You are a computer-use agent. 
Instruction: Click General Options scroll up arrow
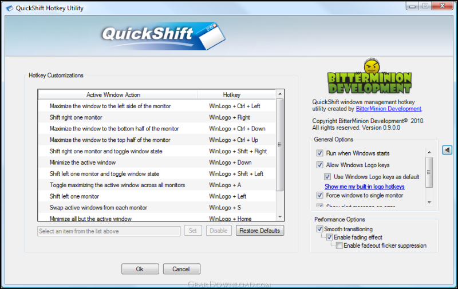coord(429,152)
